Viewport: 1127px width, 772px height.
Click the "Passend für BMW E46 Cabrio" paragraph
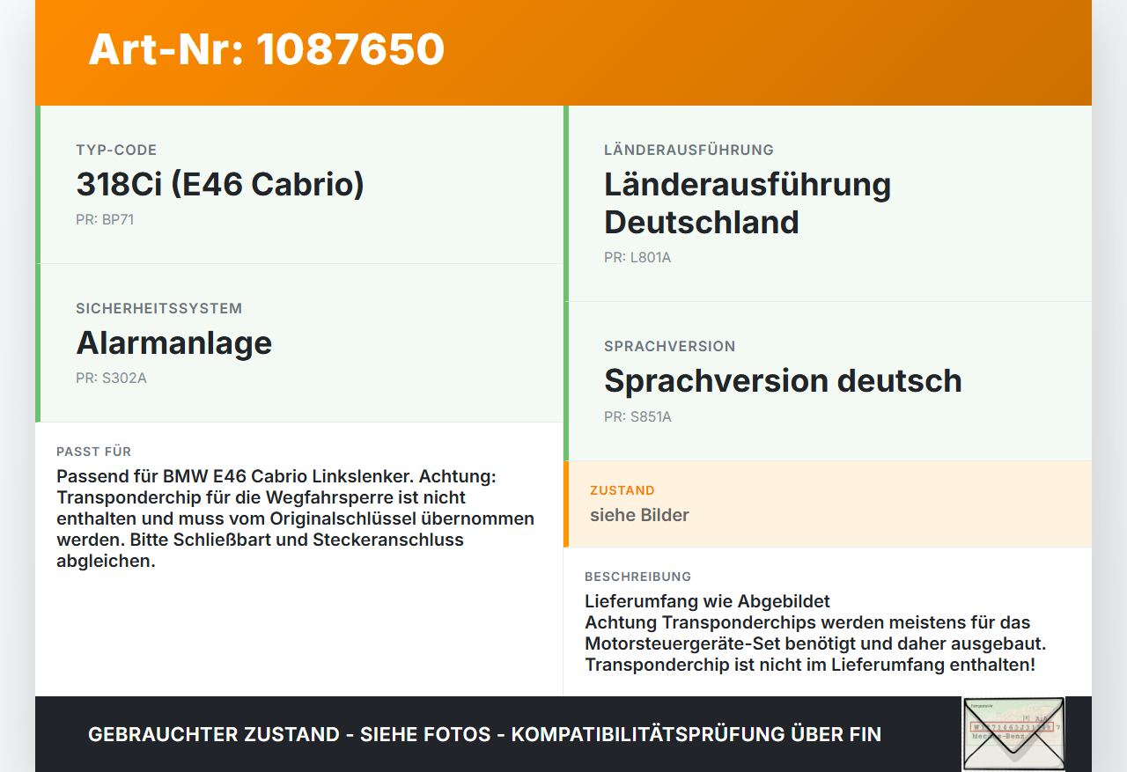tap(296, 518)
